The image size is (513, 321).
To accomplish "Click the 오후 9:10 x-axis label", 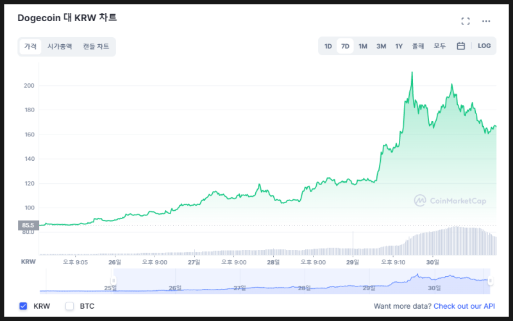I will (393, 262).
